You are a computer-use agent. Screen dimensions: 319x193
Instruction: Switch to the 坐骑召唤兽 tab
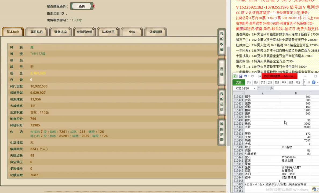84,32
